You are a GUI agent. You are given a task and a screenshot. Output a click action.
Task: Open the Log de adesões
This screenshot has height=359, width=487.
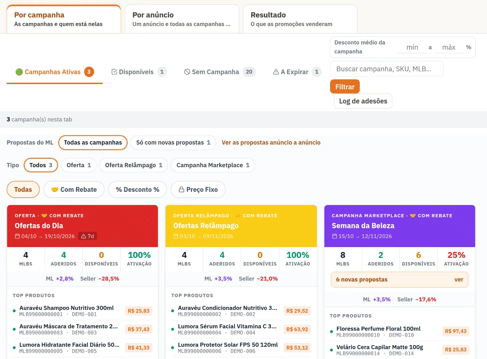363,101
